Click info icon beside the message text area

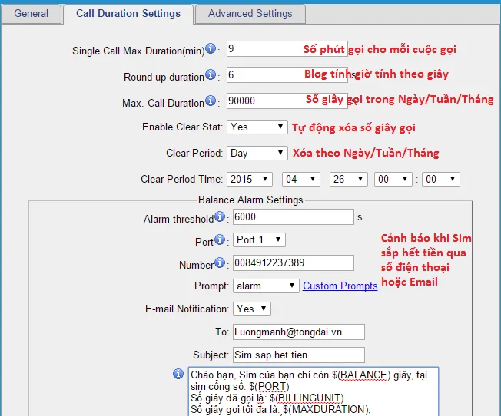(x=178, y=374)
